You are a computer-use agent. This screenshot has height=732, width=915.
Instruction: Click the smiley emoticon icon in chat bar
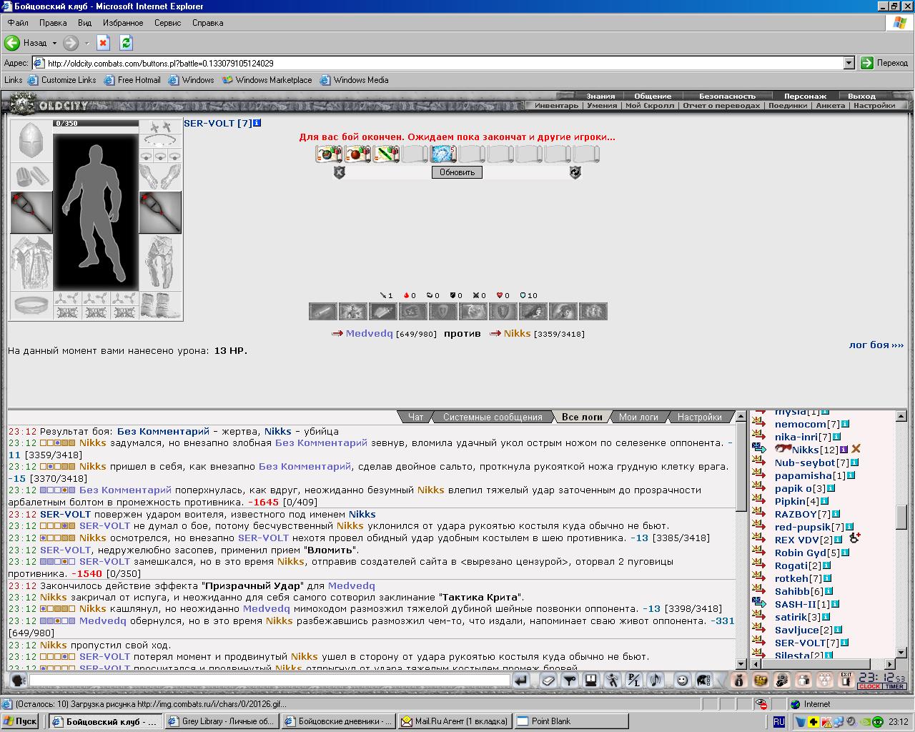pyautogui.click(x=683, y=681)
